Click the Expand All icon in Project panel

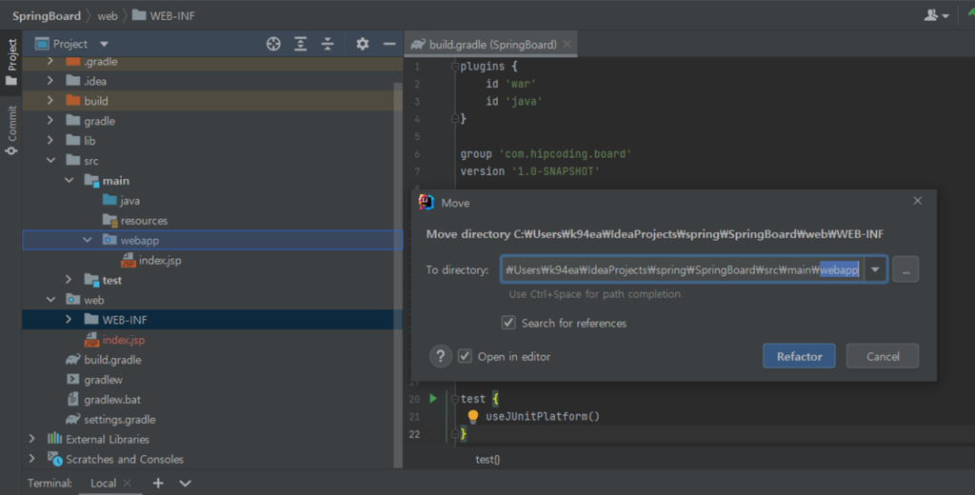[301, 44]
